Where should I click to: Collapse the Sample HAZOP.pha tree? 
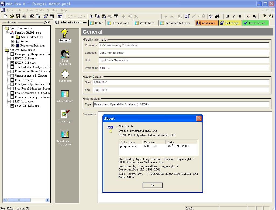tap(8, 33)
